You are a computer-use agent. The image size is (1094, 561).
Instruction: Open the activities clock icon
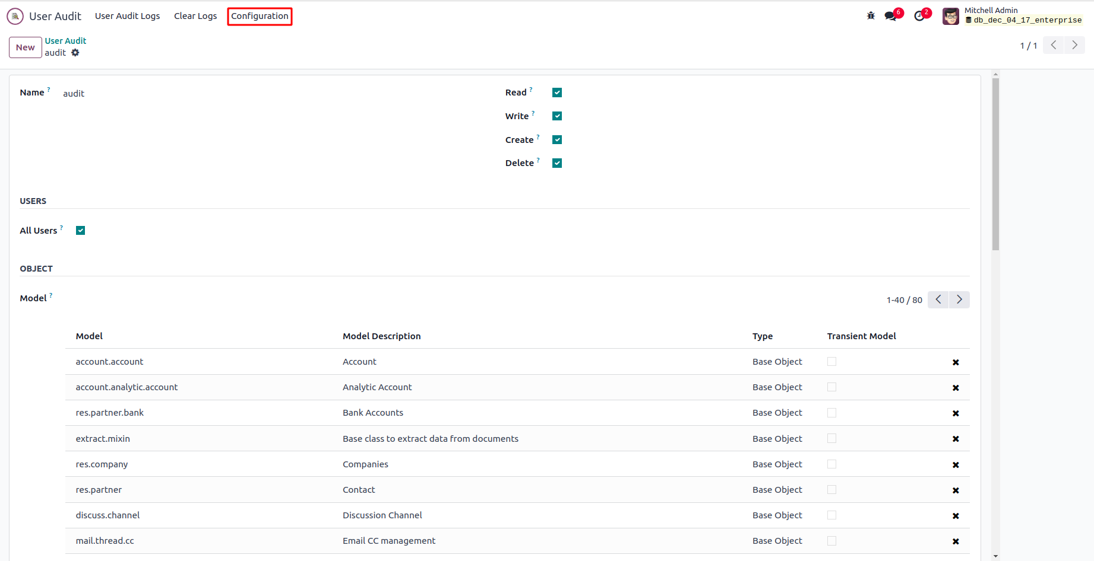(919, 16)
